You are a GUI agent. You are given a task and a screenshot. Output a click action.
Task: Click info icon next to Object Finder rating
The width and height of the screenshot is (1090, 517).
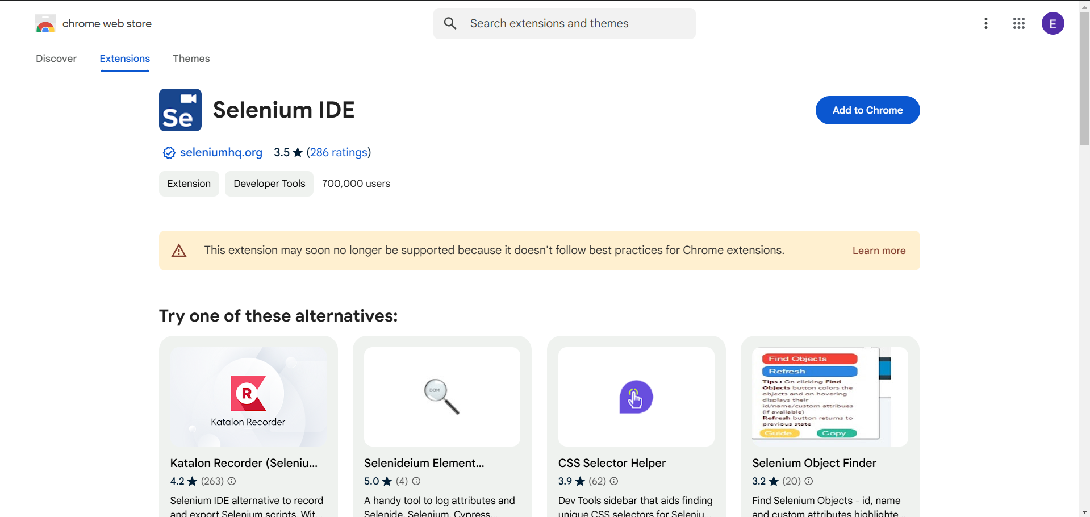[809, 481]
